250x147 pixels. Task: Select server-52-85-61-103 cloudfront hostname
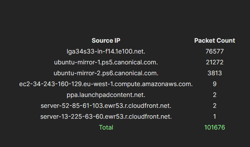106,106
